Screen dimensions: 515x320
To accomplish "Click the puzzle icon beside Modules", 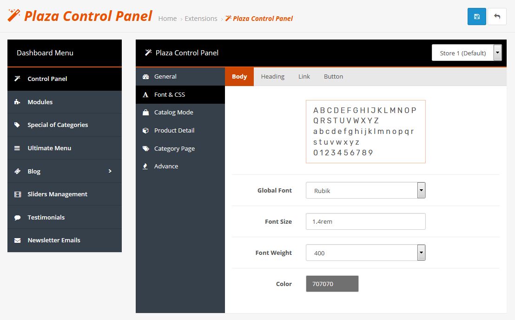I will click(x=17, y=102).
